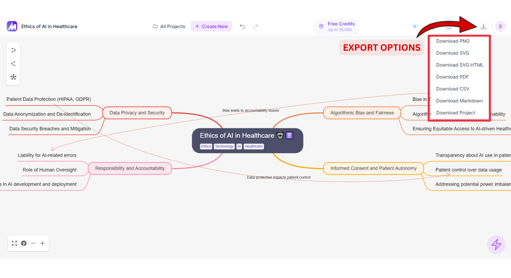
Task: Toggle the light theme sun icon
Action: click(x=414, y=26)
